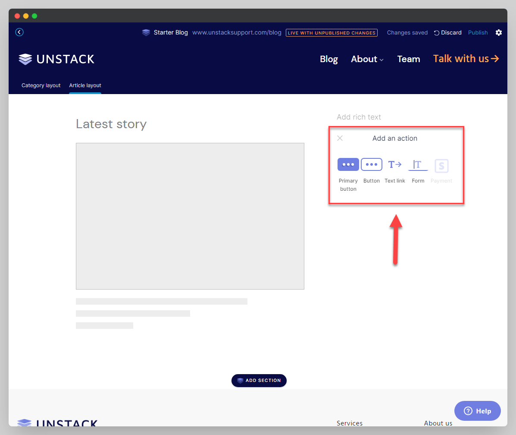The height and width of the screenshot is (435, 516).
Task: Click the back arrow circle icon
Action: click(19, 32)
